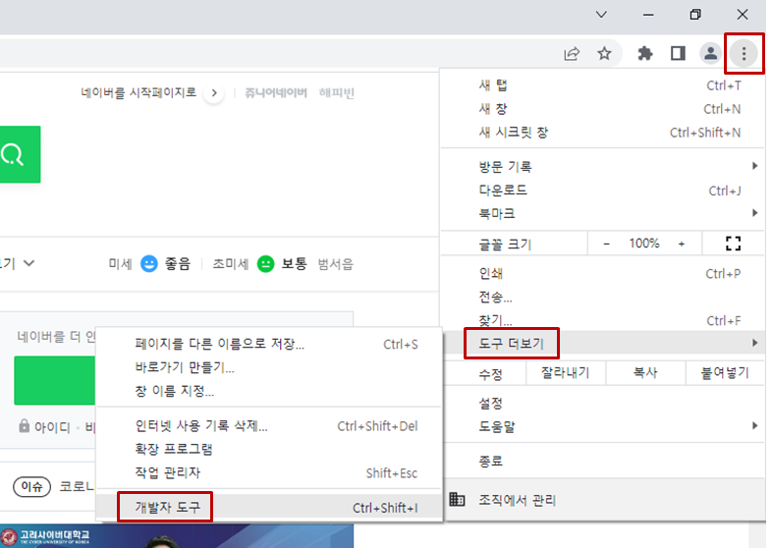Open the Extensions puzzle icon
This screenshot has height=548, width=773.
click(645, 53)
